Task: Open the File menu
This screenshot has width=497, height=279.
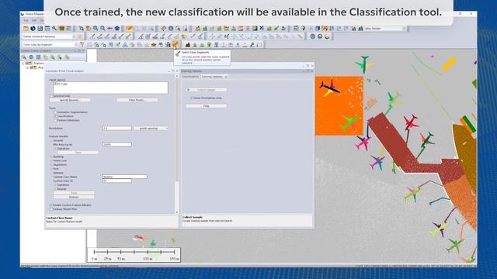Action: pyautogui.click(x=26, y=21)
